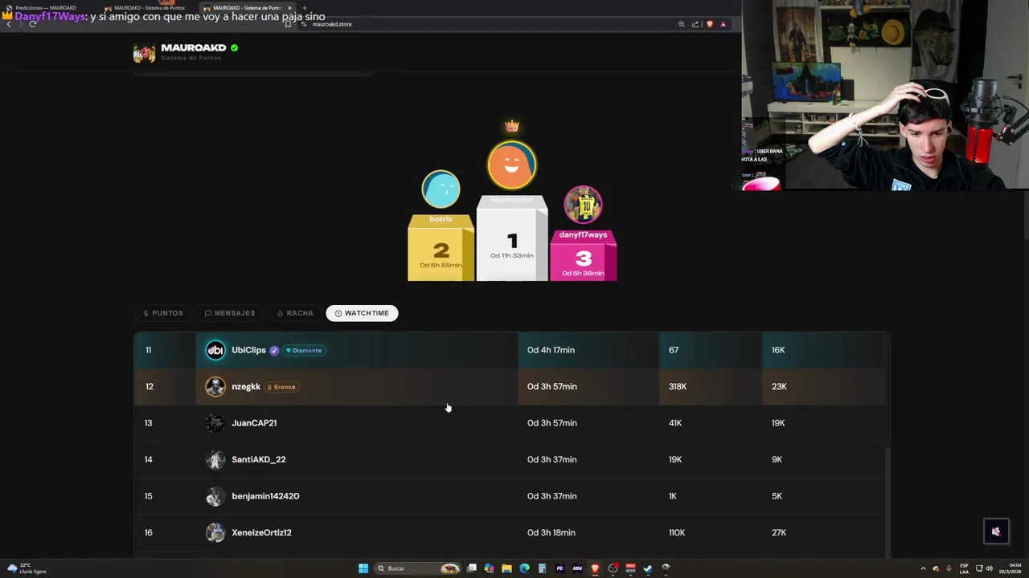The width and height of the screenshot is (1029, 578).
Task: Open Task View from the taskbar
Action: click(472, 568)
